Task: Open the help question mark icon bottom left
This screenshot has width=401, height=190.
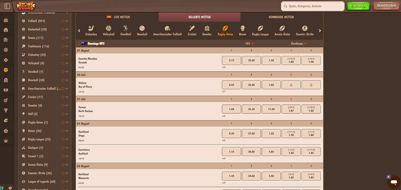Action: [10, 188]
